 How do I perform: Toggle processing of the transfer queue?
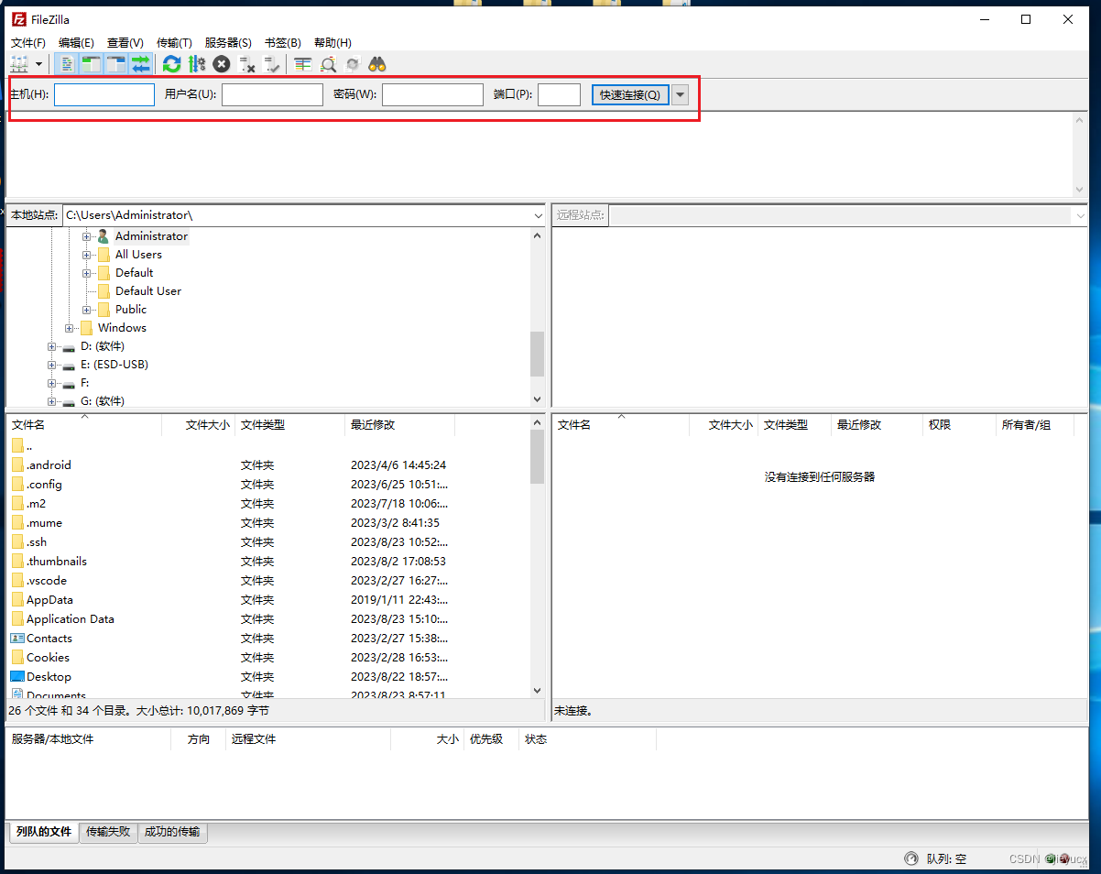(196, 64)
